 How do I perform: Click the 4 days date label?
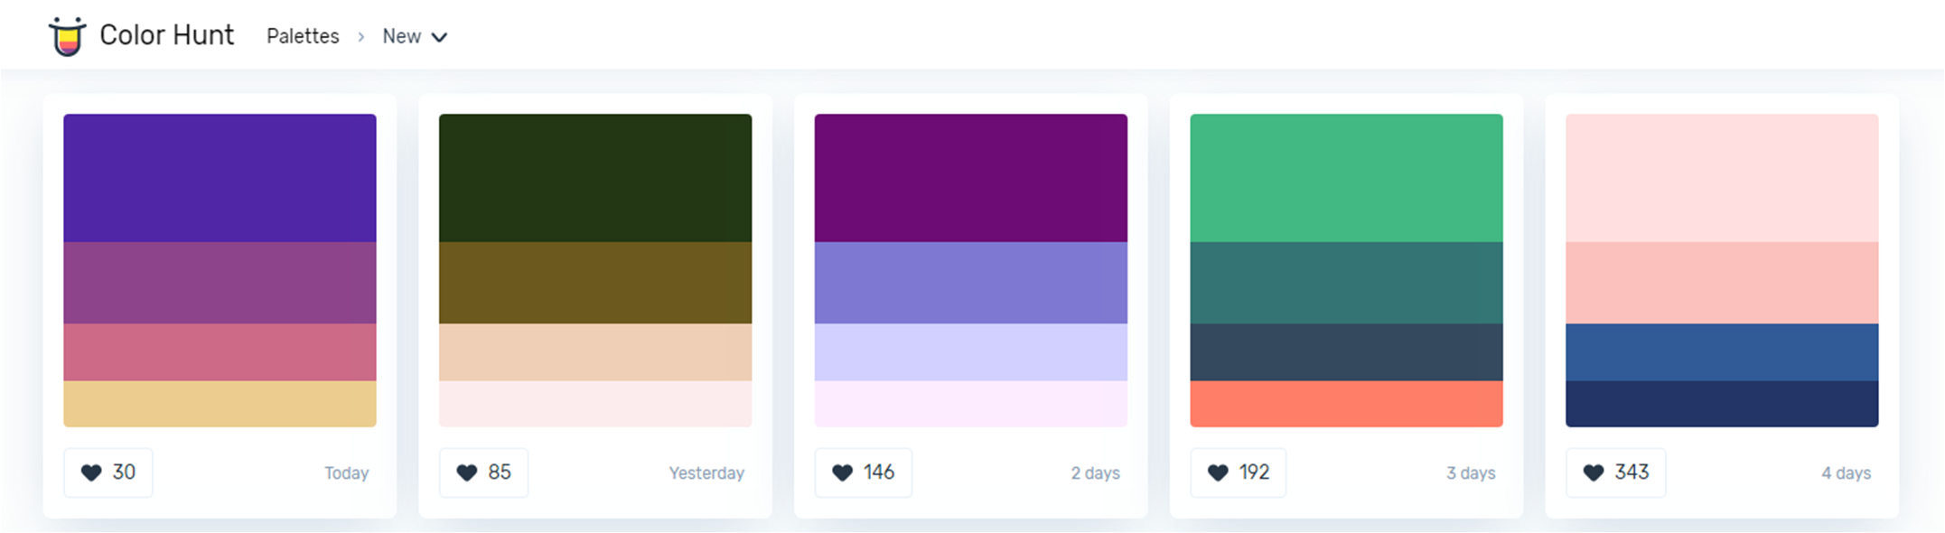click(1846, 473)
